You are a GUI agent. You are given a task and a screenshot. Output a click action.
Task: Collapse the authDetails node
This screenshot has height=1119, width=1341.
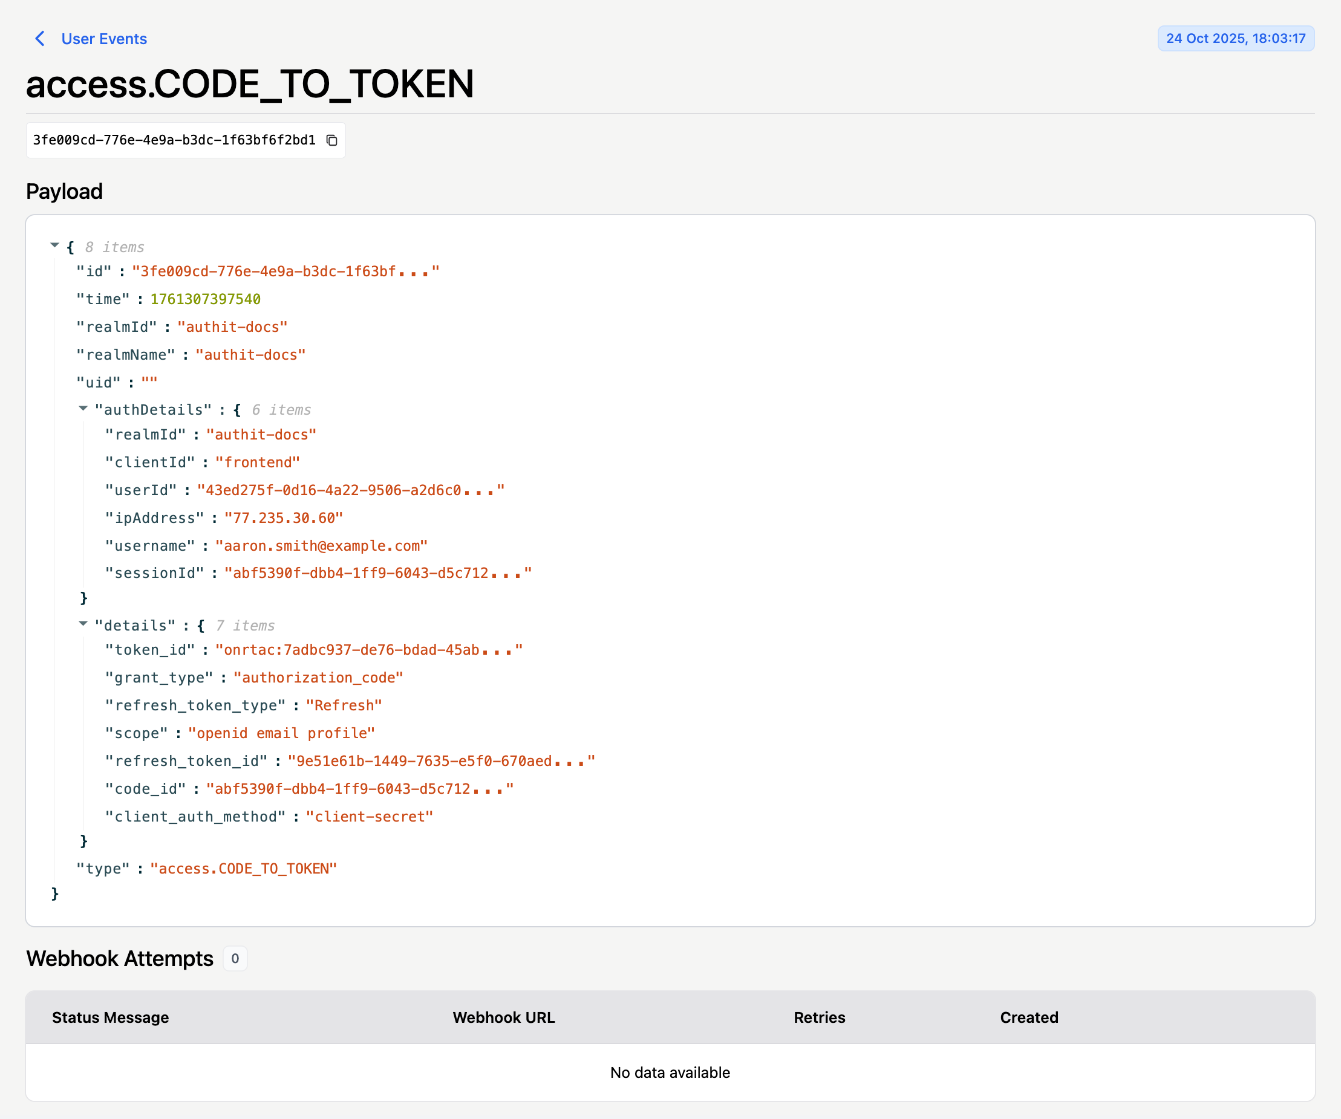83,409
